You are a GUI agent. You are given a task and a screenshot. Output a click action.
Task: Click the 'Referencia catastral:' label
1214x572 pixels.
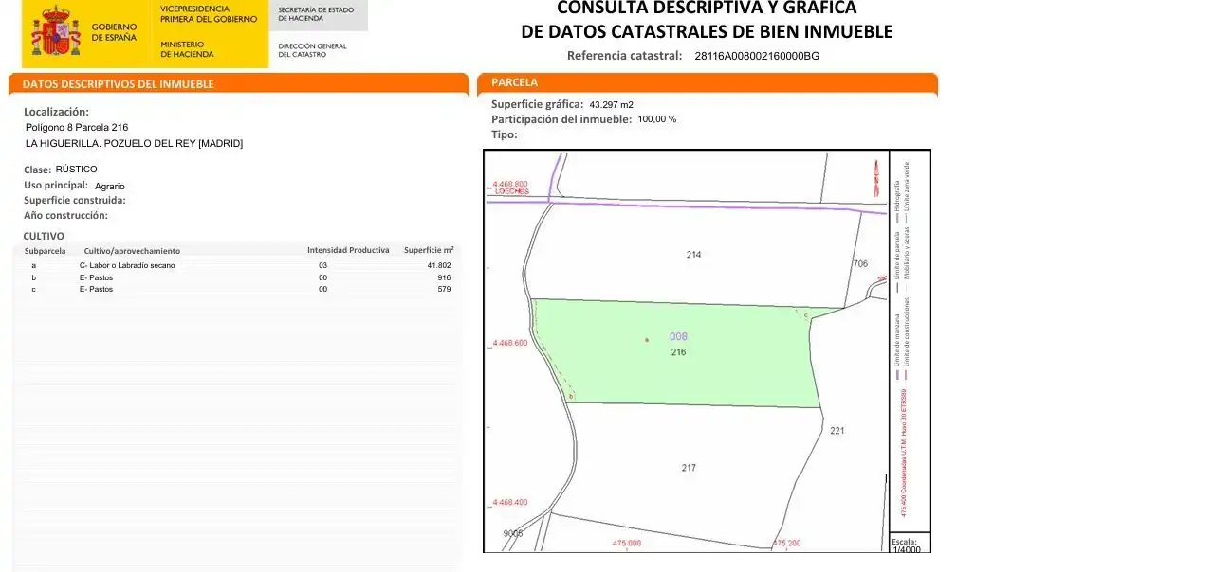pos(624,56)
